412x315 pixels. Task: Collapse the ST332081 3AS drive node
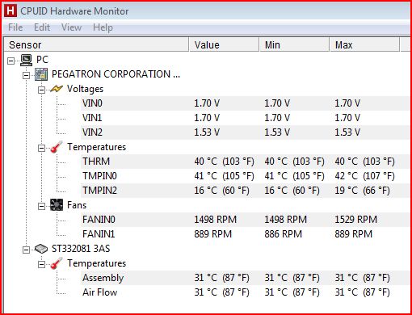click(26, 250)
